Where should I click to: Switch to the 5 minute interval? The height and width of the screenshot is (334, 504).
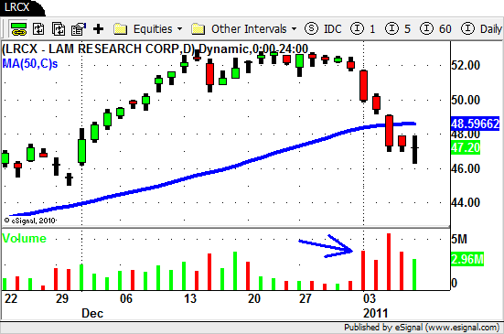pyautogui.click(x=407, y=29)
